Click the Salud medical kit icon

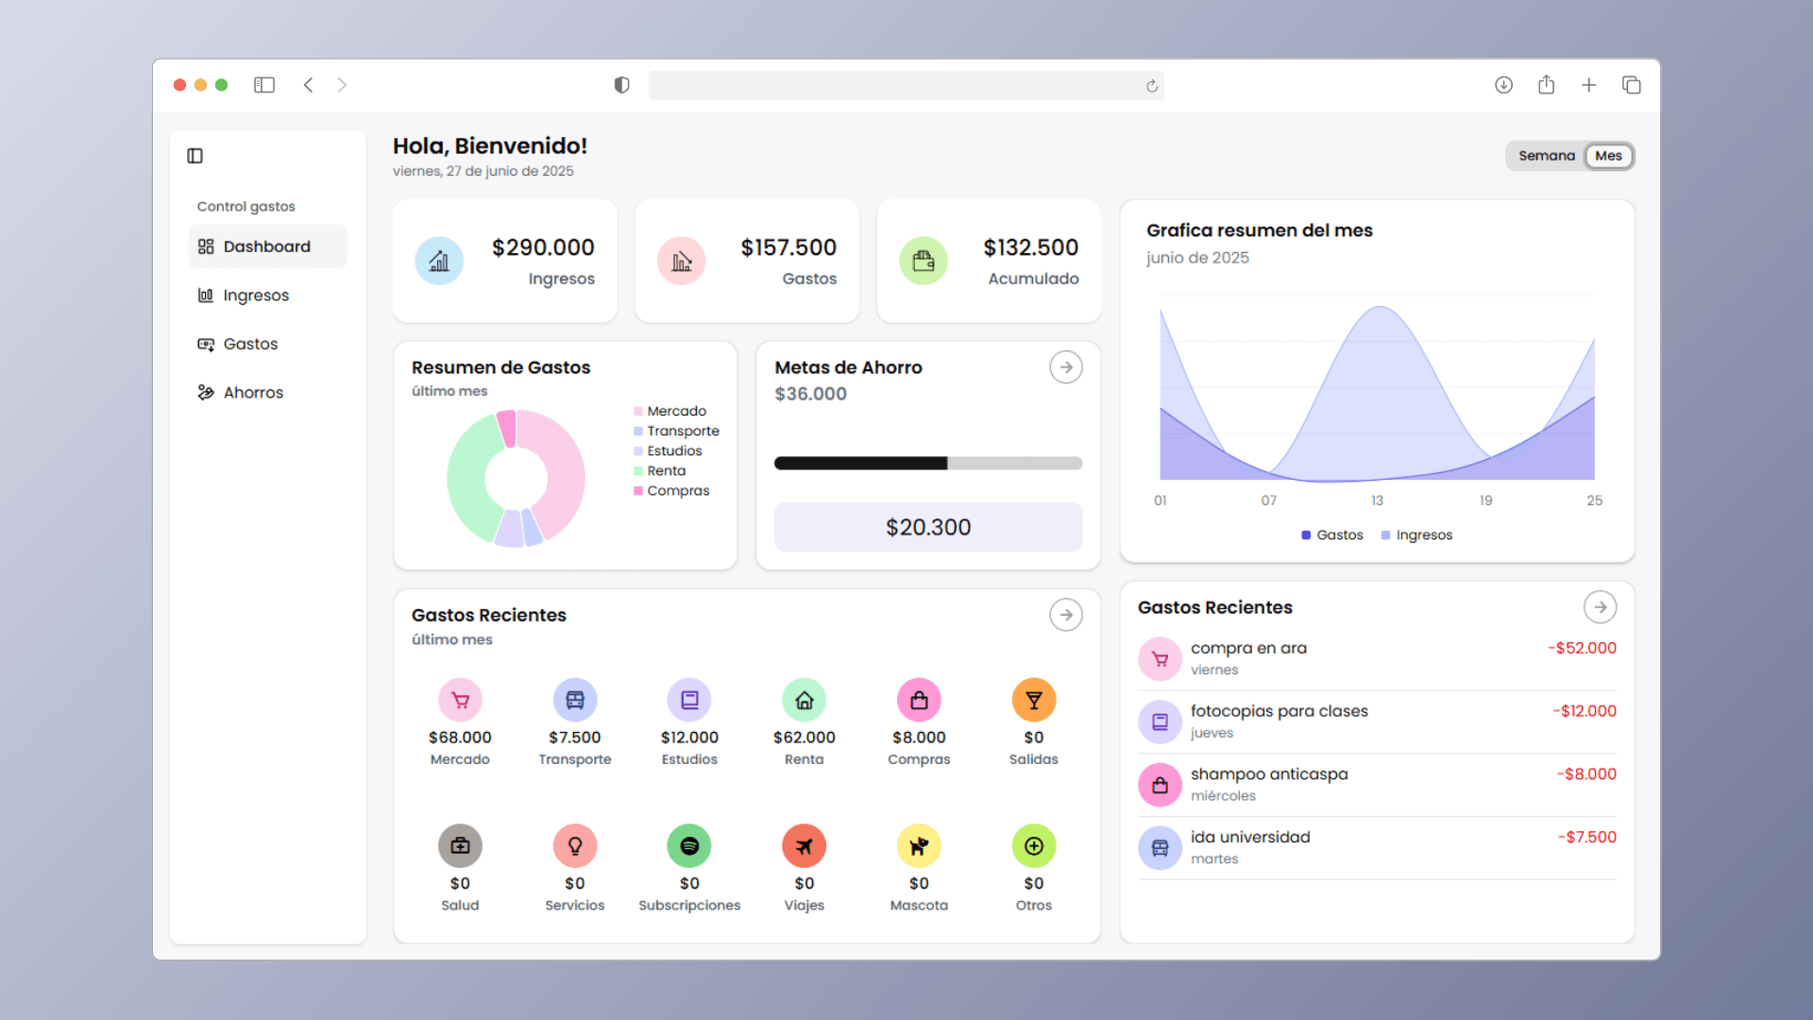pos(460,846)
